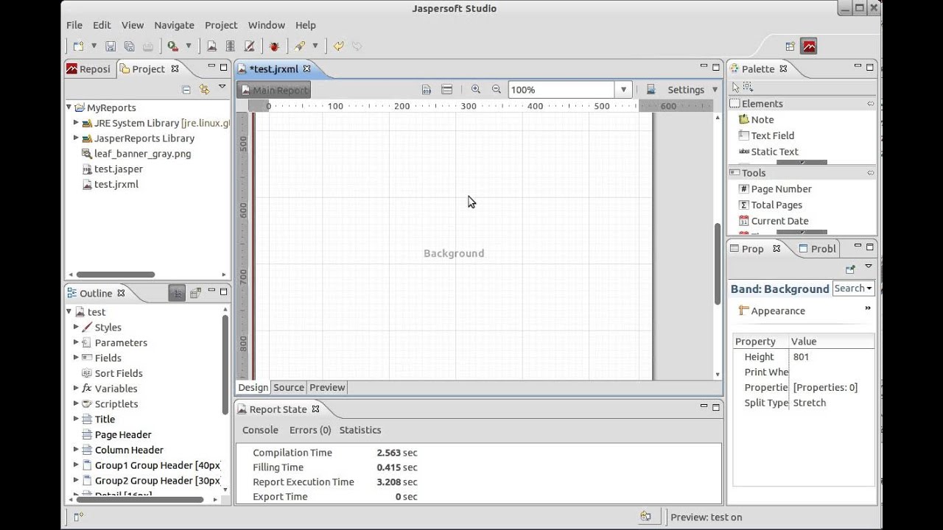Open the Settings dropdown menu
943x530 pixels.
click(x=714, y=90)
